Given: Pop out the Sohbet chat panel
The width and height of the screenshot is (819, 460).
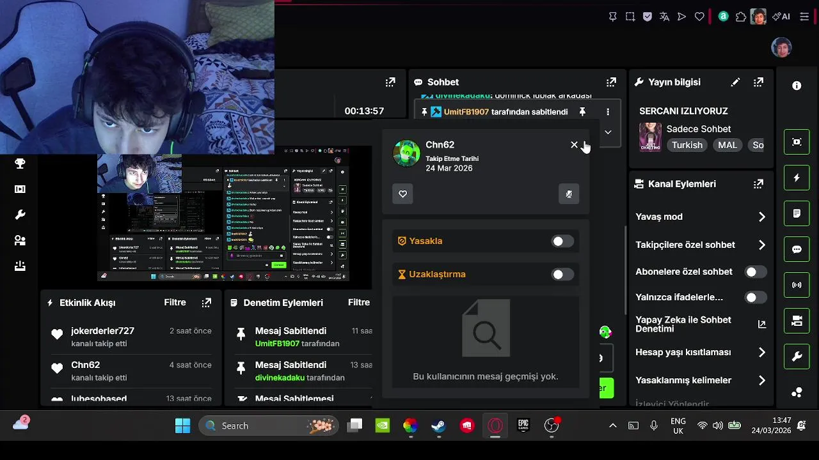Looking at the screenshot, I should coord(611,82).
